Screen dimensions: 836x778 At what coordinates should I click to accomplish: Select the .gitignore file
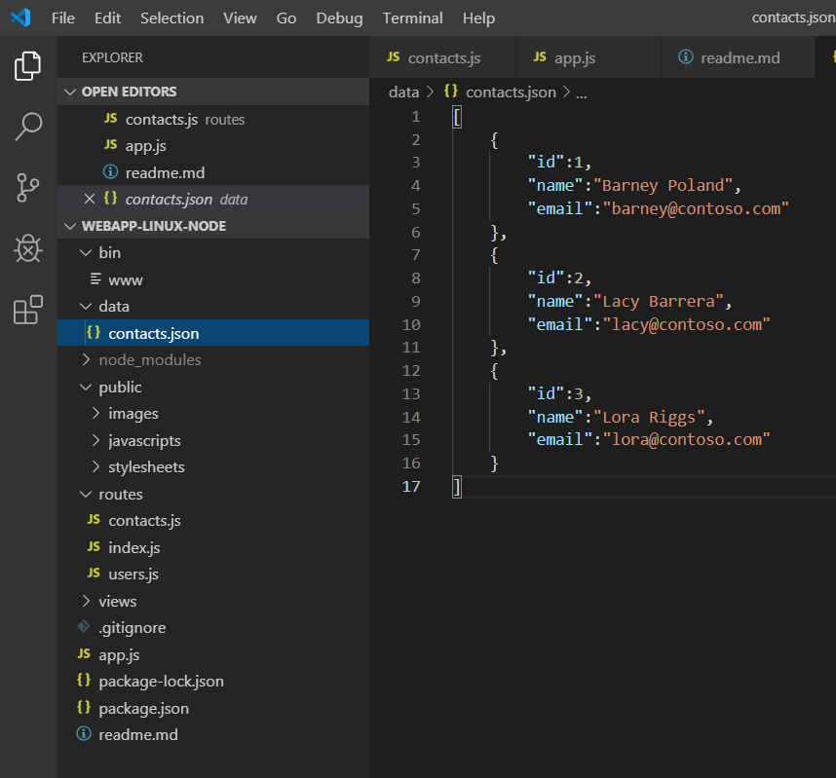click(x=133, y=627)
